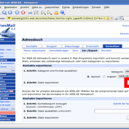Click the 'Kontakte importieren' section header

tap(37, 99)
